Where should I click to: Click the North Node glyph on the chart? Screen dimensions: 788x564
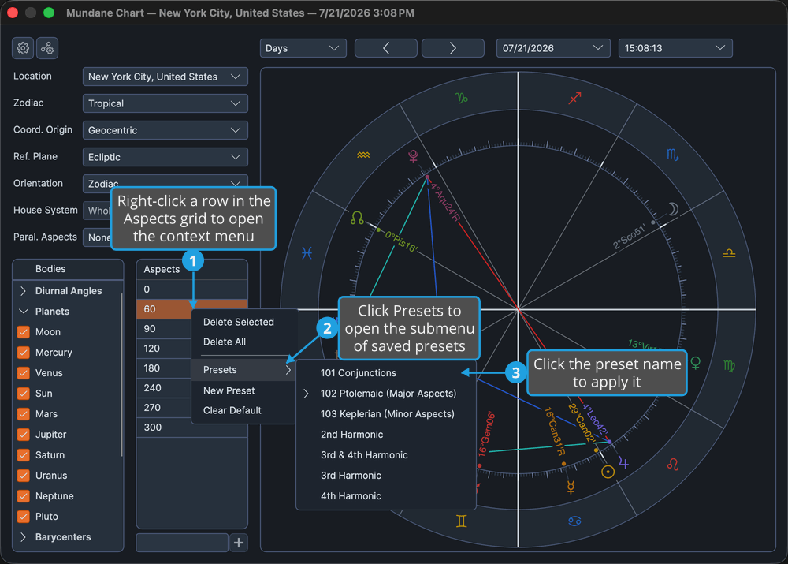[357, 218]
